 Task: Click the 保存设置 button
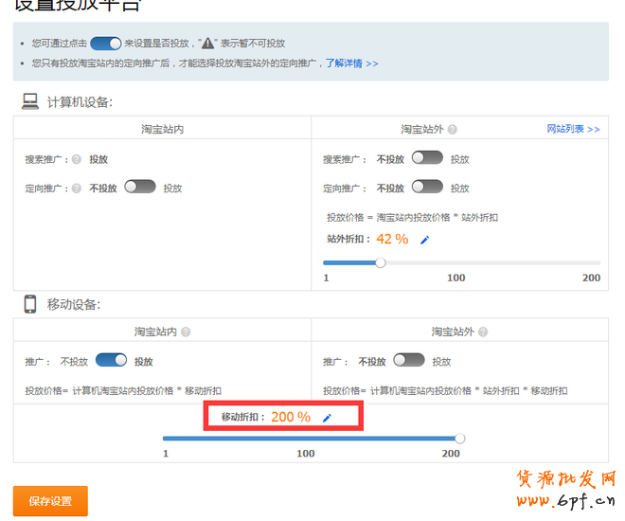[50, 501]
